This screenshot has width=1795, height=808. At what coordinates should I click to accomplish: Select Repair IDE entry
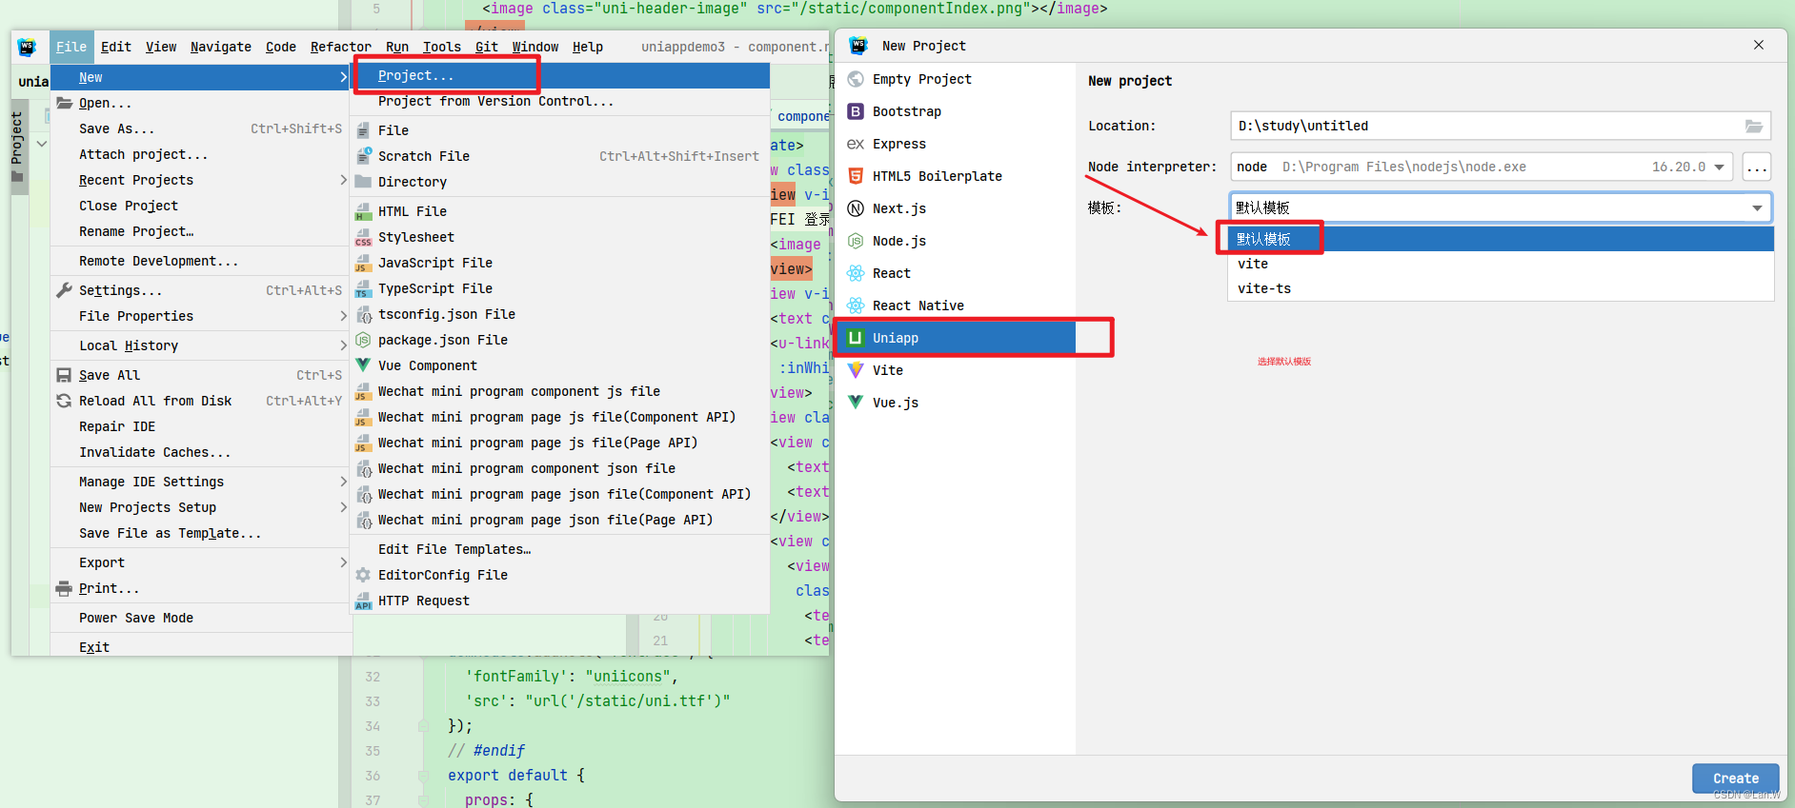click(201, 426)
